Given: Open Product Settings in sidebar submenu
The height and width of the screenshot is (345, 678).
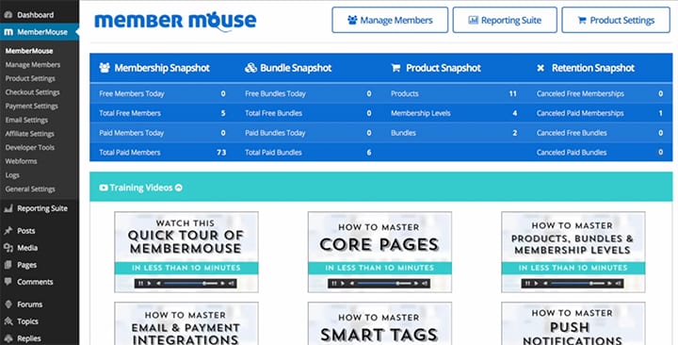Looking at the screenshot, I should pyautogui.click(x=30, y=79).
